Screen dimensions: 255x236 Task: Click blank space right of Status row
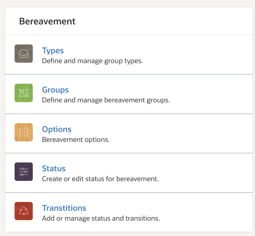208,173
